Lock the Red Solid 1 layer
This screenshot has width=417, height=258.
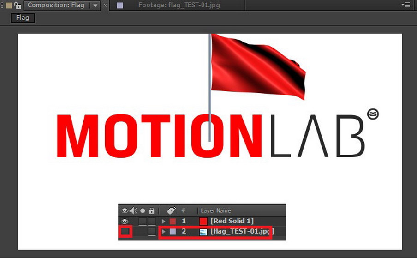coord(152,221)
